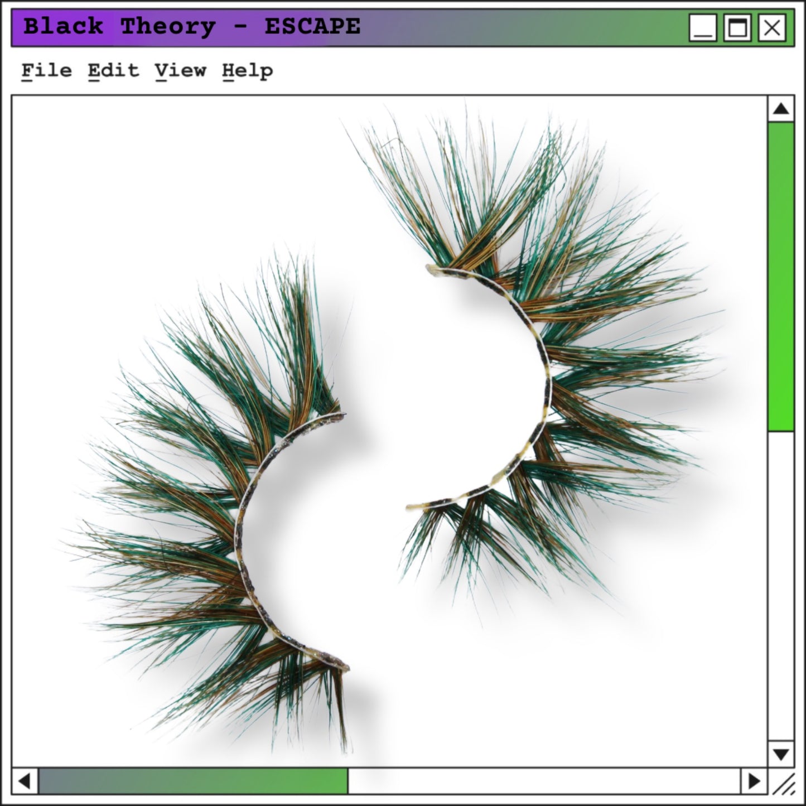
Task: Click the empty horizontal track right of the thumb
Action: tap(544, 781)
